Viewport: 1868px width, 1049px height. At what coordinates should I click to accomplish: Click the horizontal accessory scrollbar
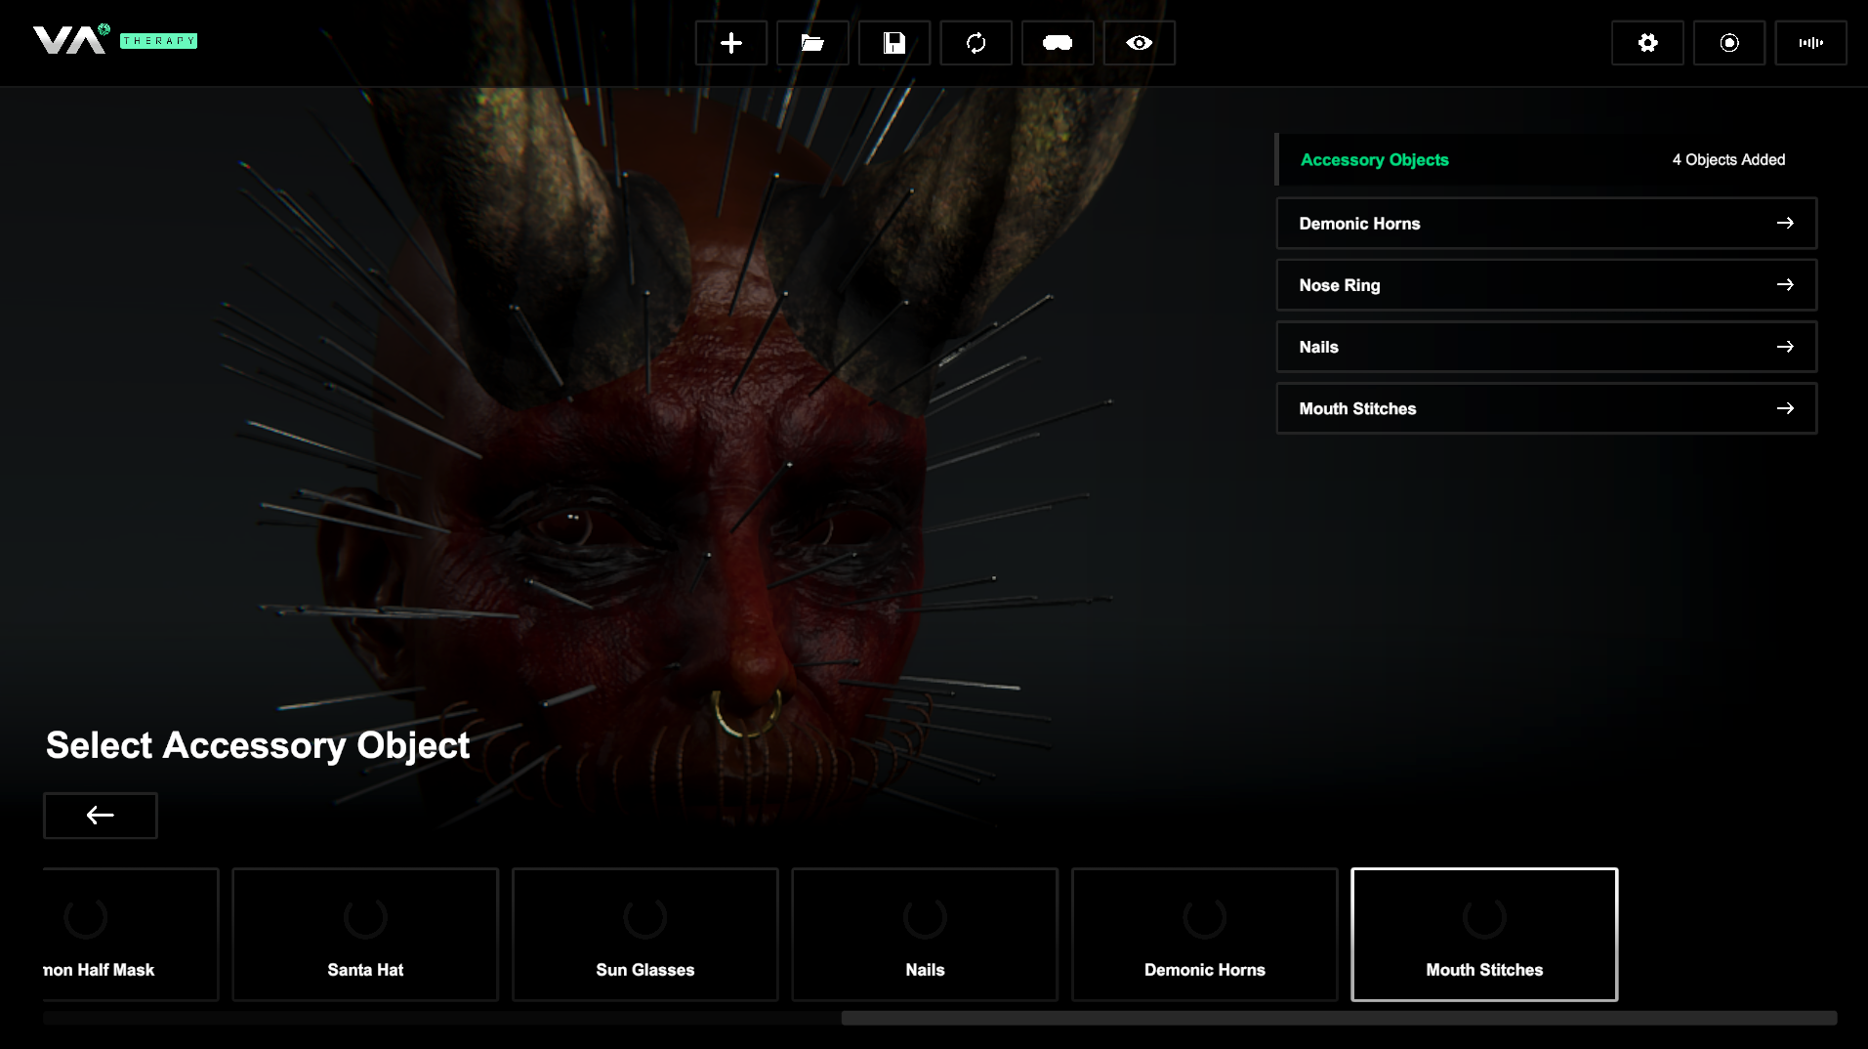(x=1338, y=1018)
